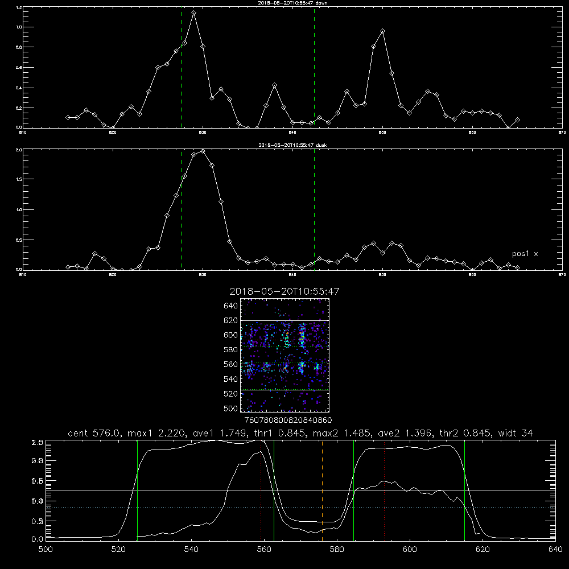This screenshot has width=569, height=569.
Task: Click the highest diamond marker in dawn plot
Action: [x=194, y=13]
